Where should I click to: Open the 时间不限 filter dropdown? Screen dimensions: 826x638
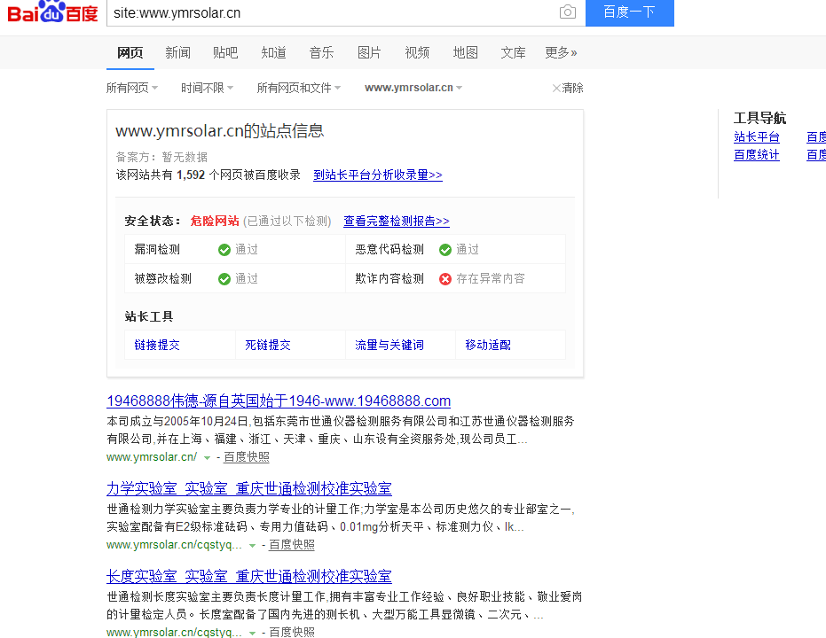pos(207,88)
